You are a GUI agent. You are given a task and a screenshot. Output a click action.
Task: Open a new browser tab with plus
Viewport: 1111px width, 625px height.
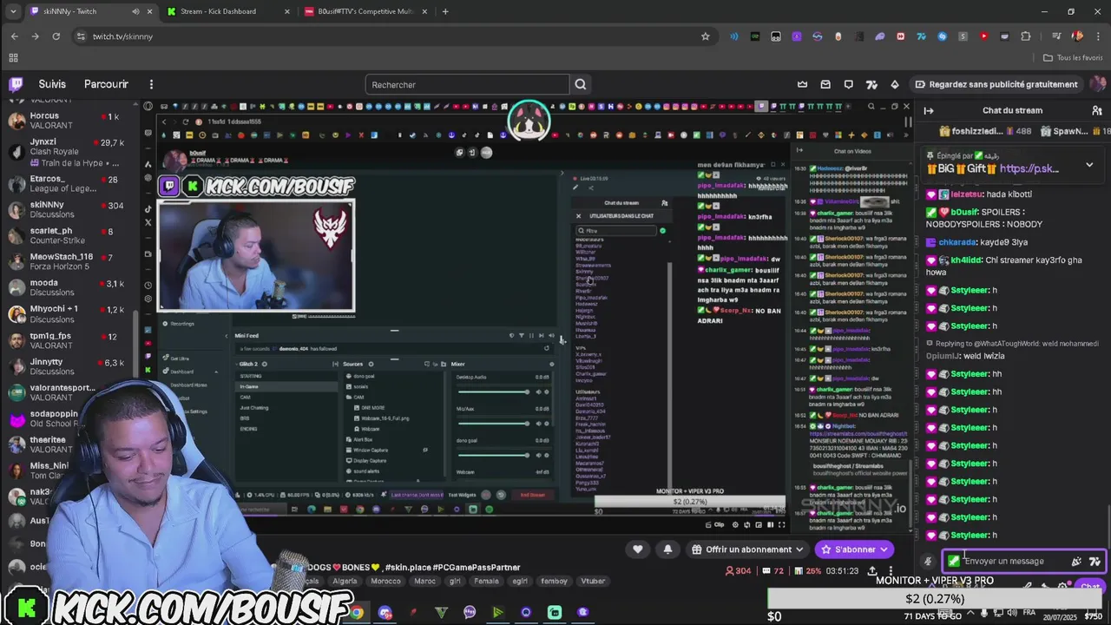click(445, 11)
